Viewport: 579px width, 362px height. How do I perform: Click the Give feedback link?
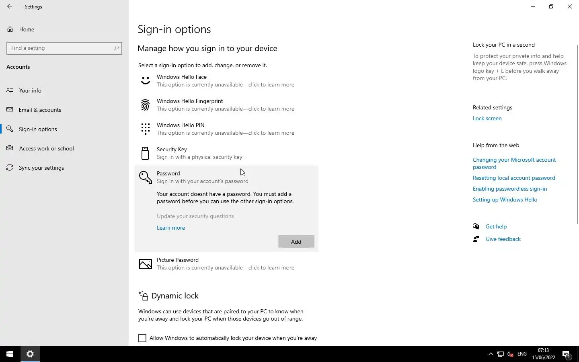[503, 239]
